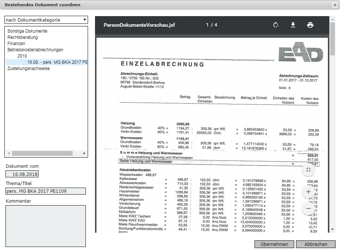The height and width of the screenshot is (251, 340).
Task: Click the tree list right scroll arrow
Action: (84, 153)
